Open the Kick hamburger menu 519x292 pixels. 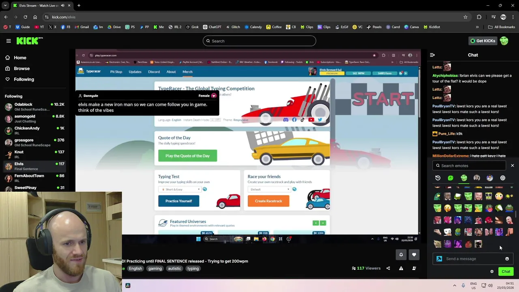(9, 41)
